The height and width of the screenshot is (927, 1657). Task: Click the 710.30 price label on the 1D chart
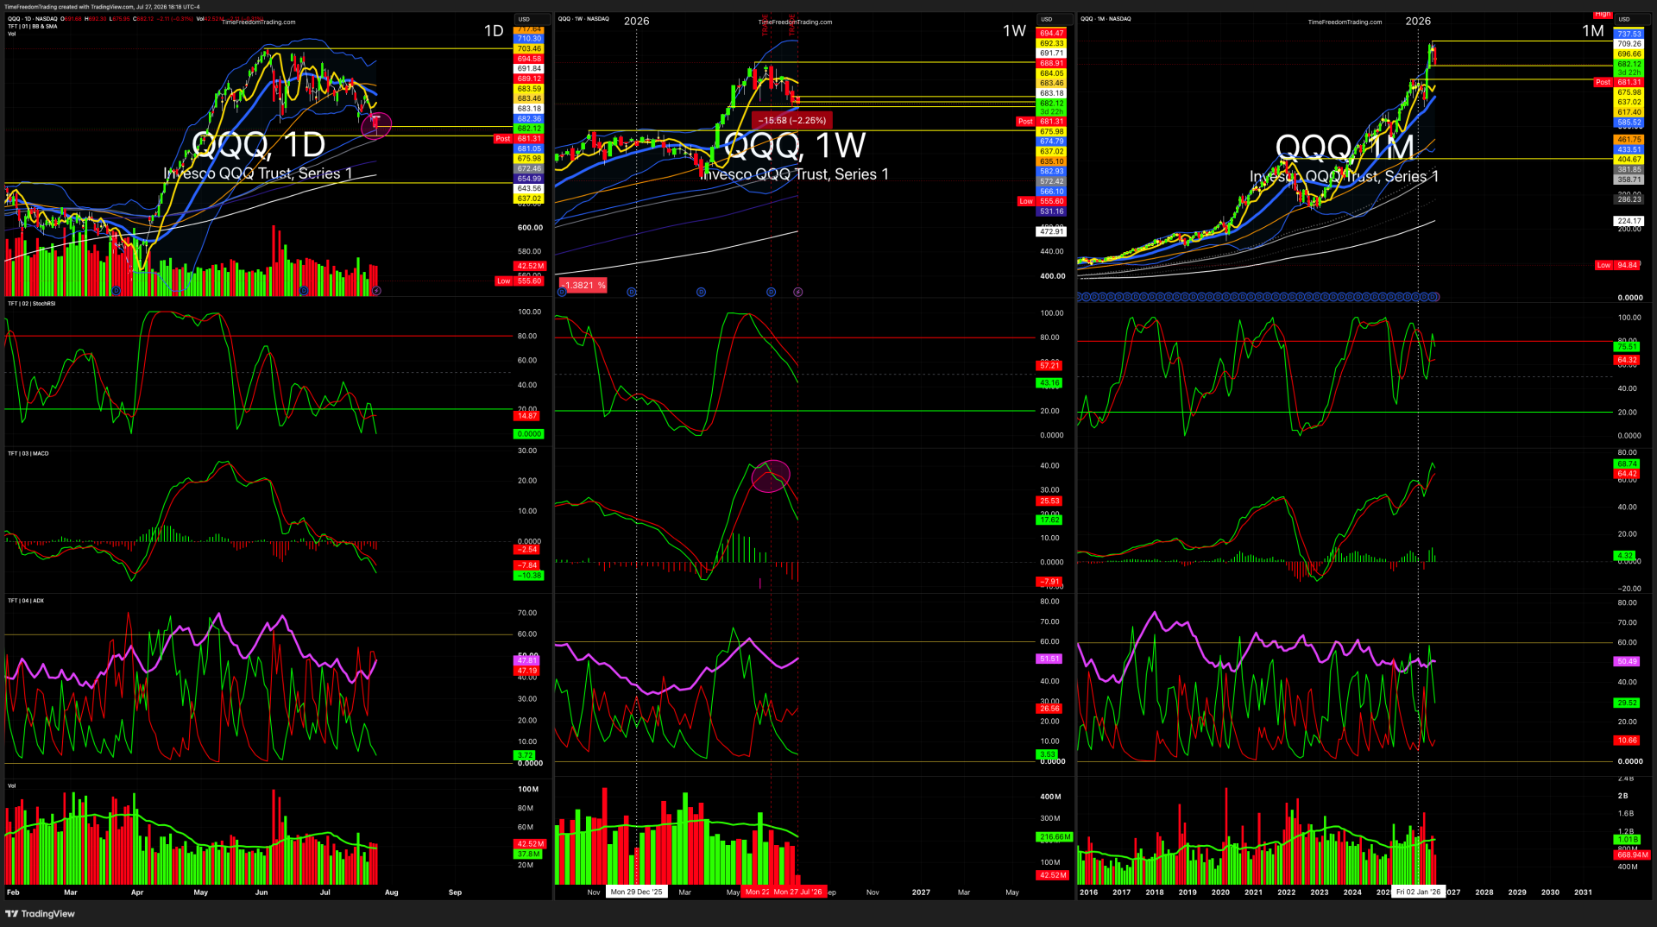click(530, 39)
